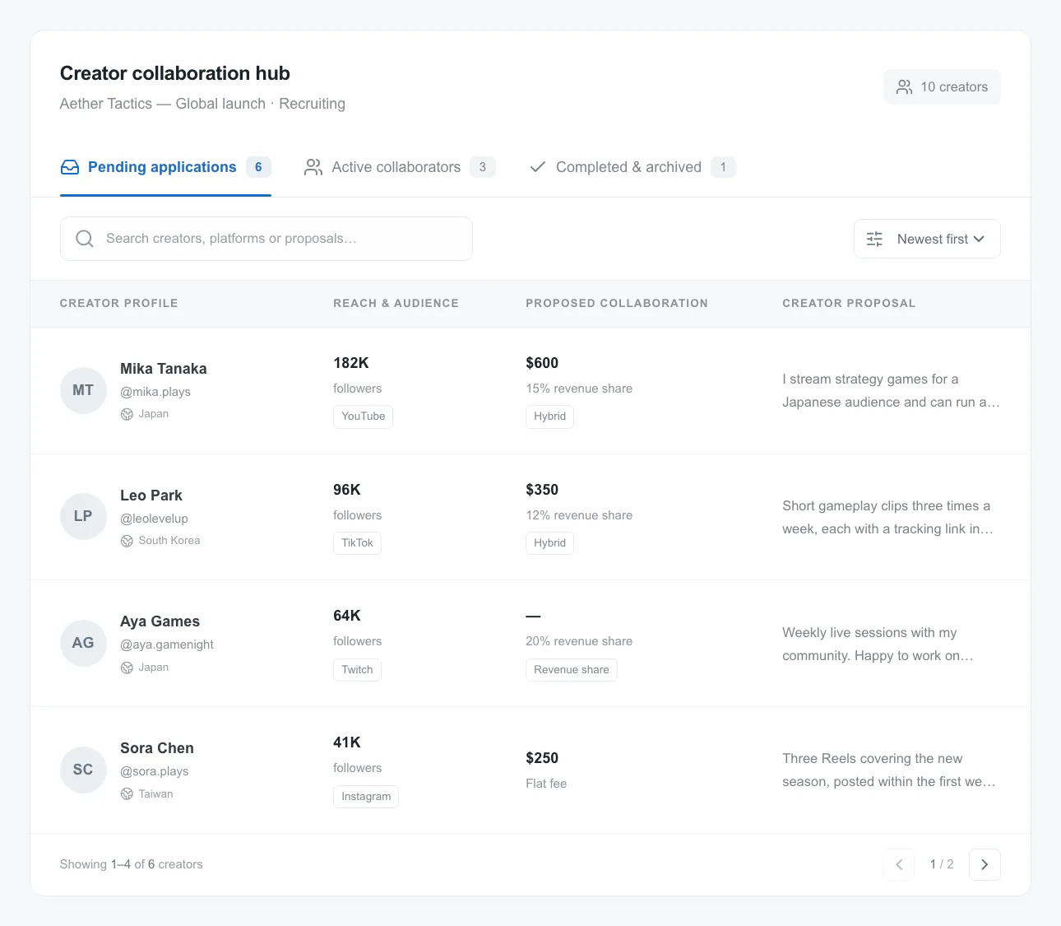The width and height of the screenshot is (1061, 926).
Task: Click the Hybrid tag in Leo Park's row
Action: [x=549, y=543]
